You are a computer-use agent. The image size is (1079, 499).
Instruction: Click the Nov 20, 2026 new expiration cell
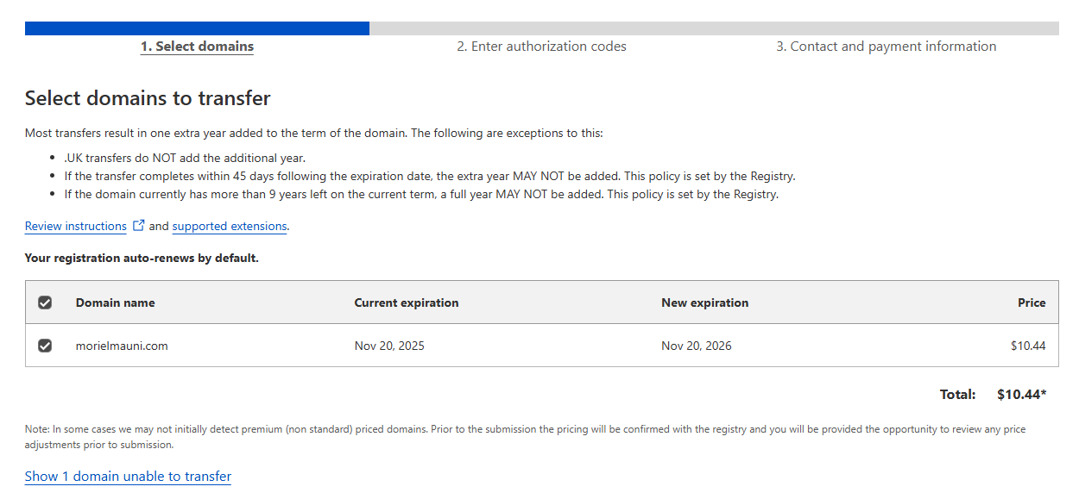point(696,346)
